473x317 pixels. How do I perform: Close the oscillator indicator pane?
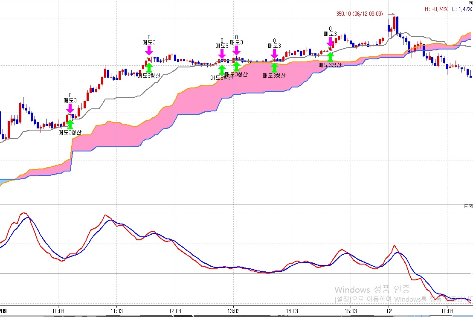470,206
